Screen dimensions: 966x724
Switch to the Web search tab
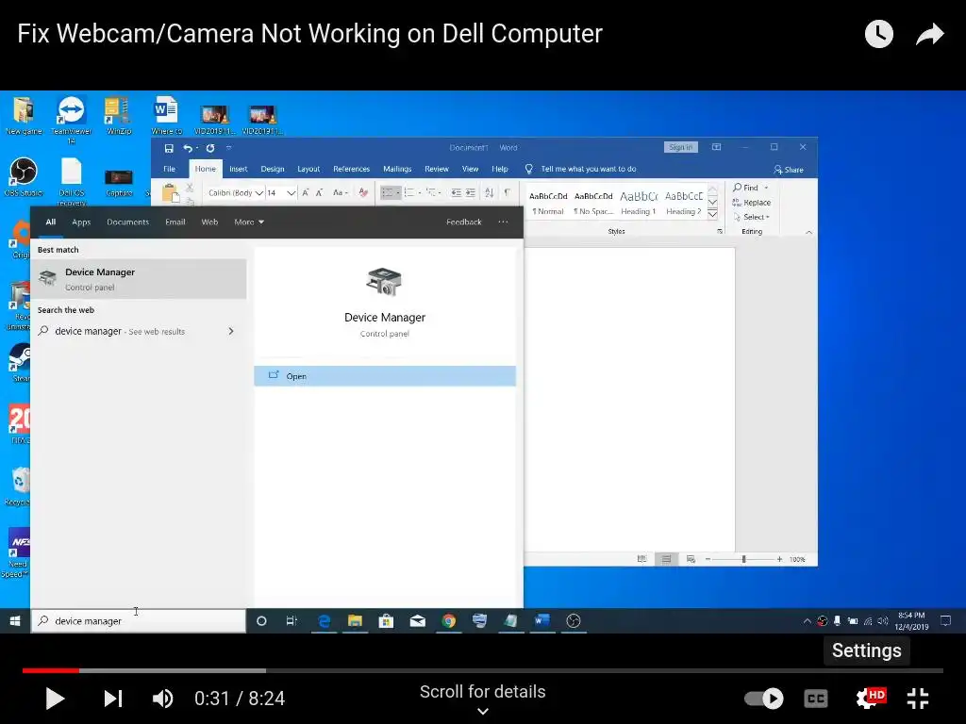209,222
